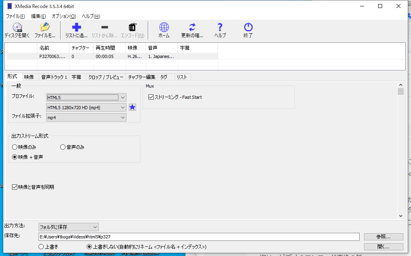Add to list with blue plus icon

pos(76,30)
